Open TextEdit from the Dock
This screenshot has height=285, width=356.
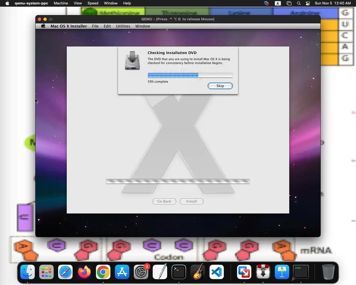pos(160,272)
